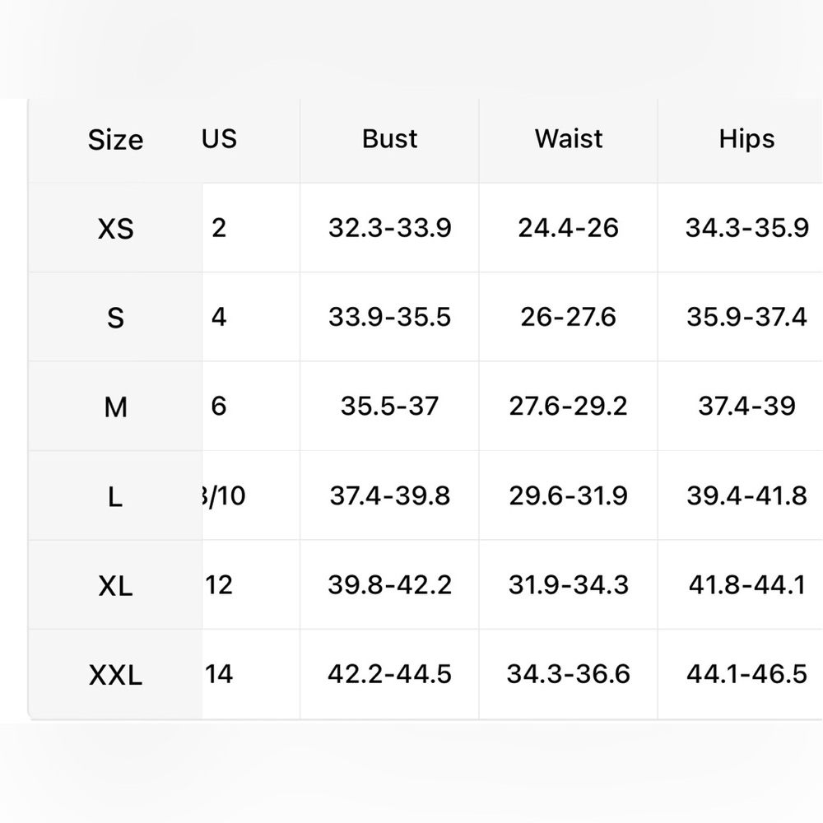Click the XXL hips value 44.1-46.5
The width and height of the screenshot is (823, 823).
click(x=746, y=674)
